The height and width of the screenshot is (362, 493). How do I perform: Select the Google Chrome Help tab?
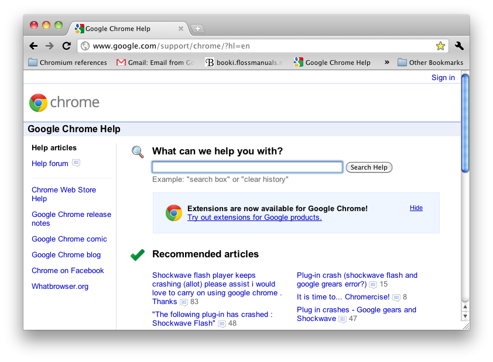123,29
